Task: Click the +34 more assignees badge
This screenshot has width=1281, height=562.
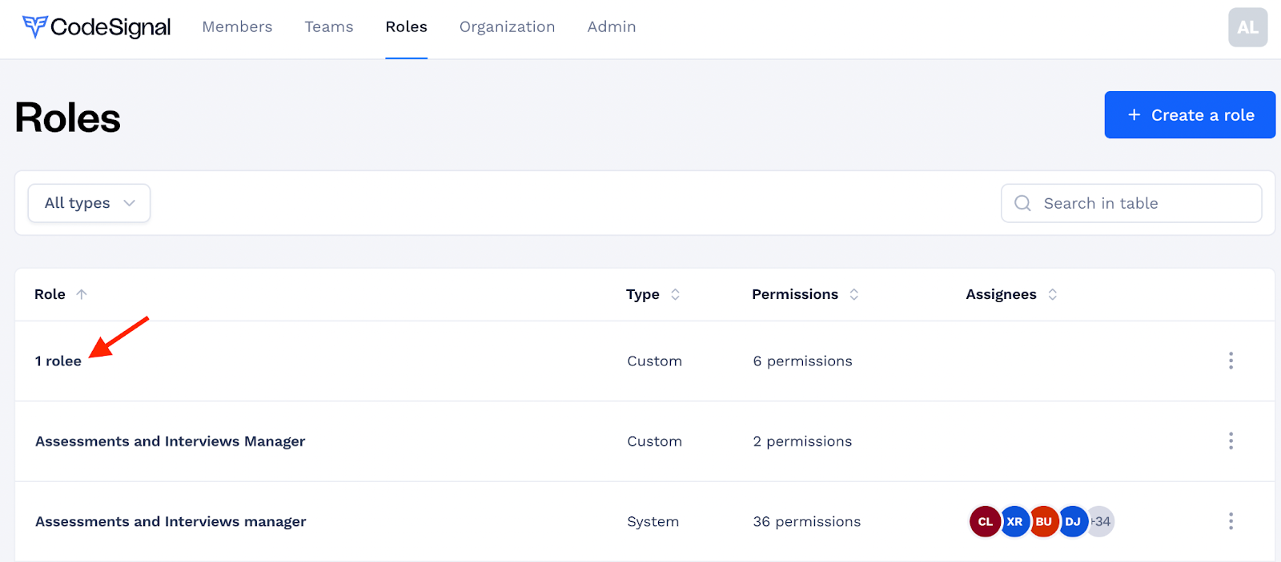Action: click(1102, 521)
